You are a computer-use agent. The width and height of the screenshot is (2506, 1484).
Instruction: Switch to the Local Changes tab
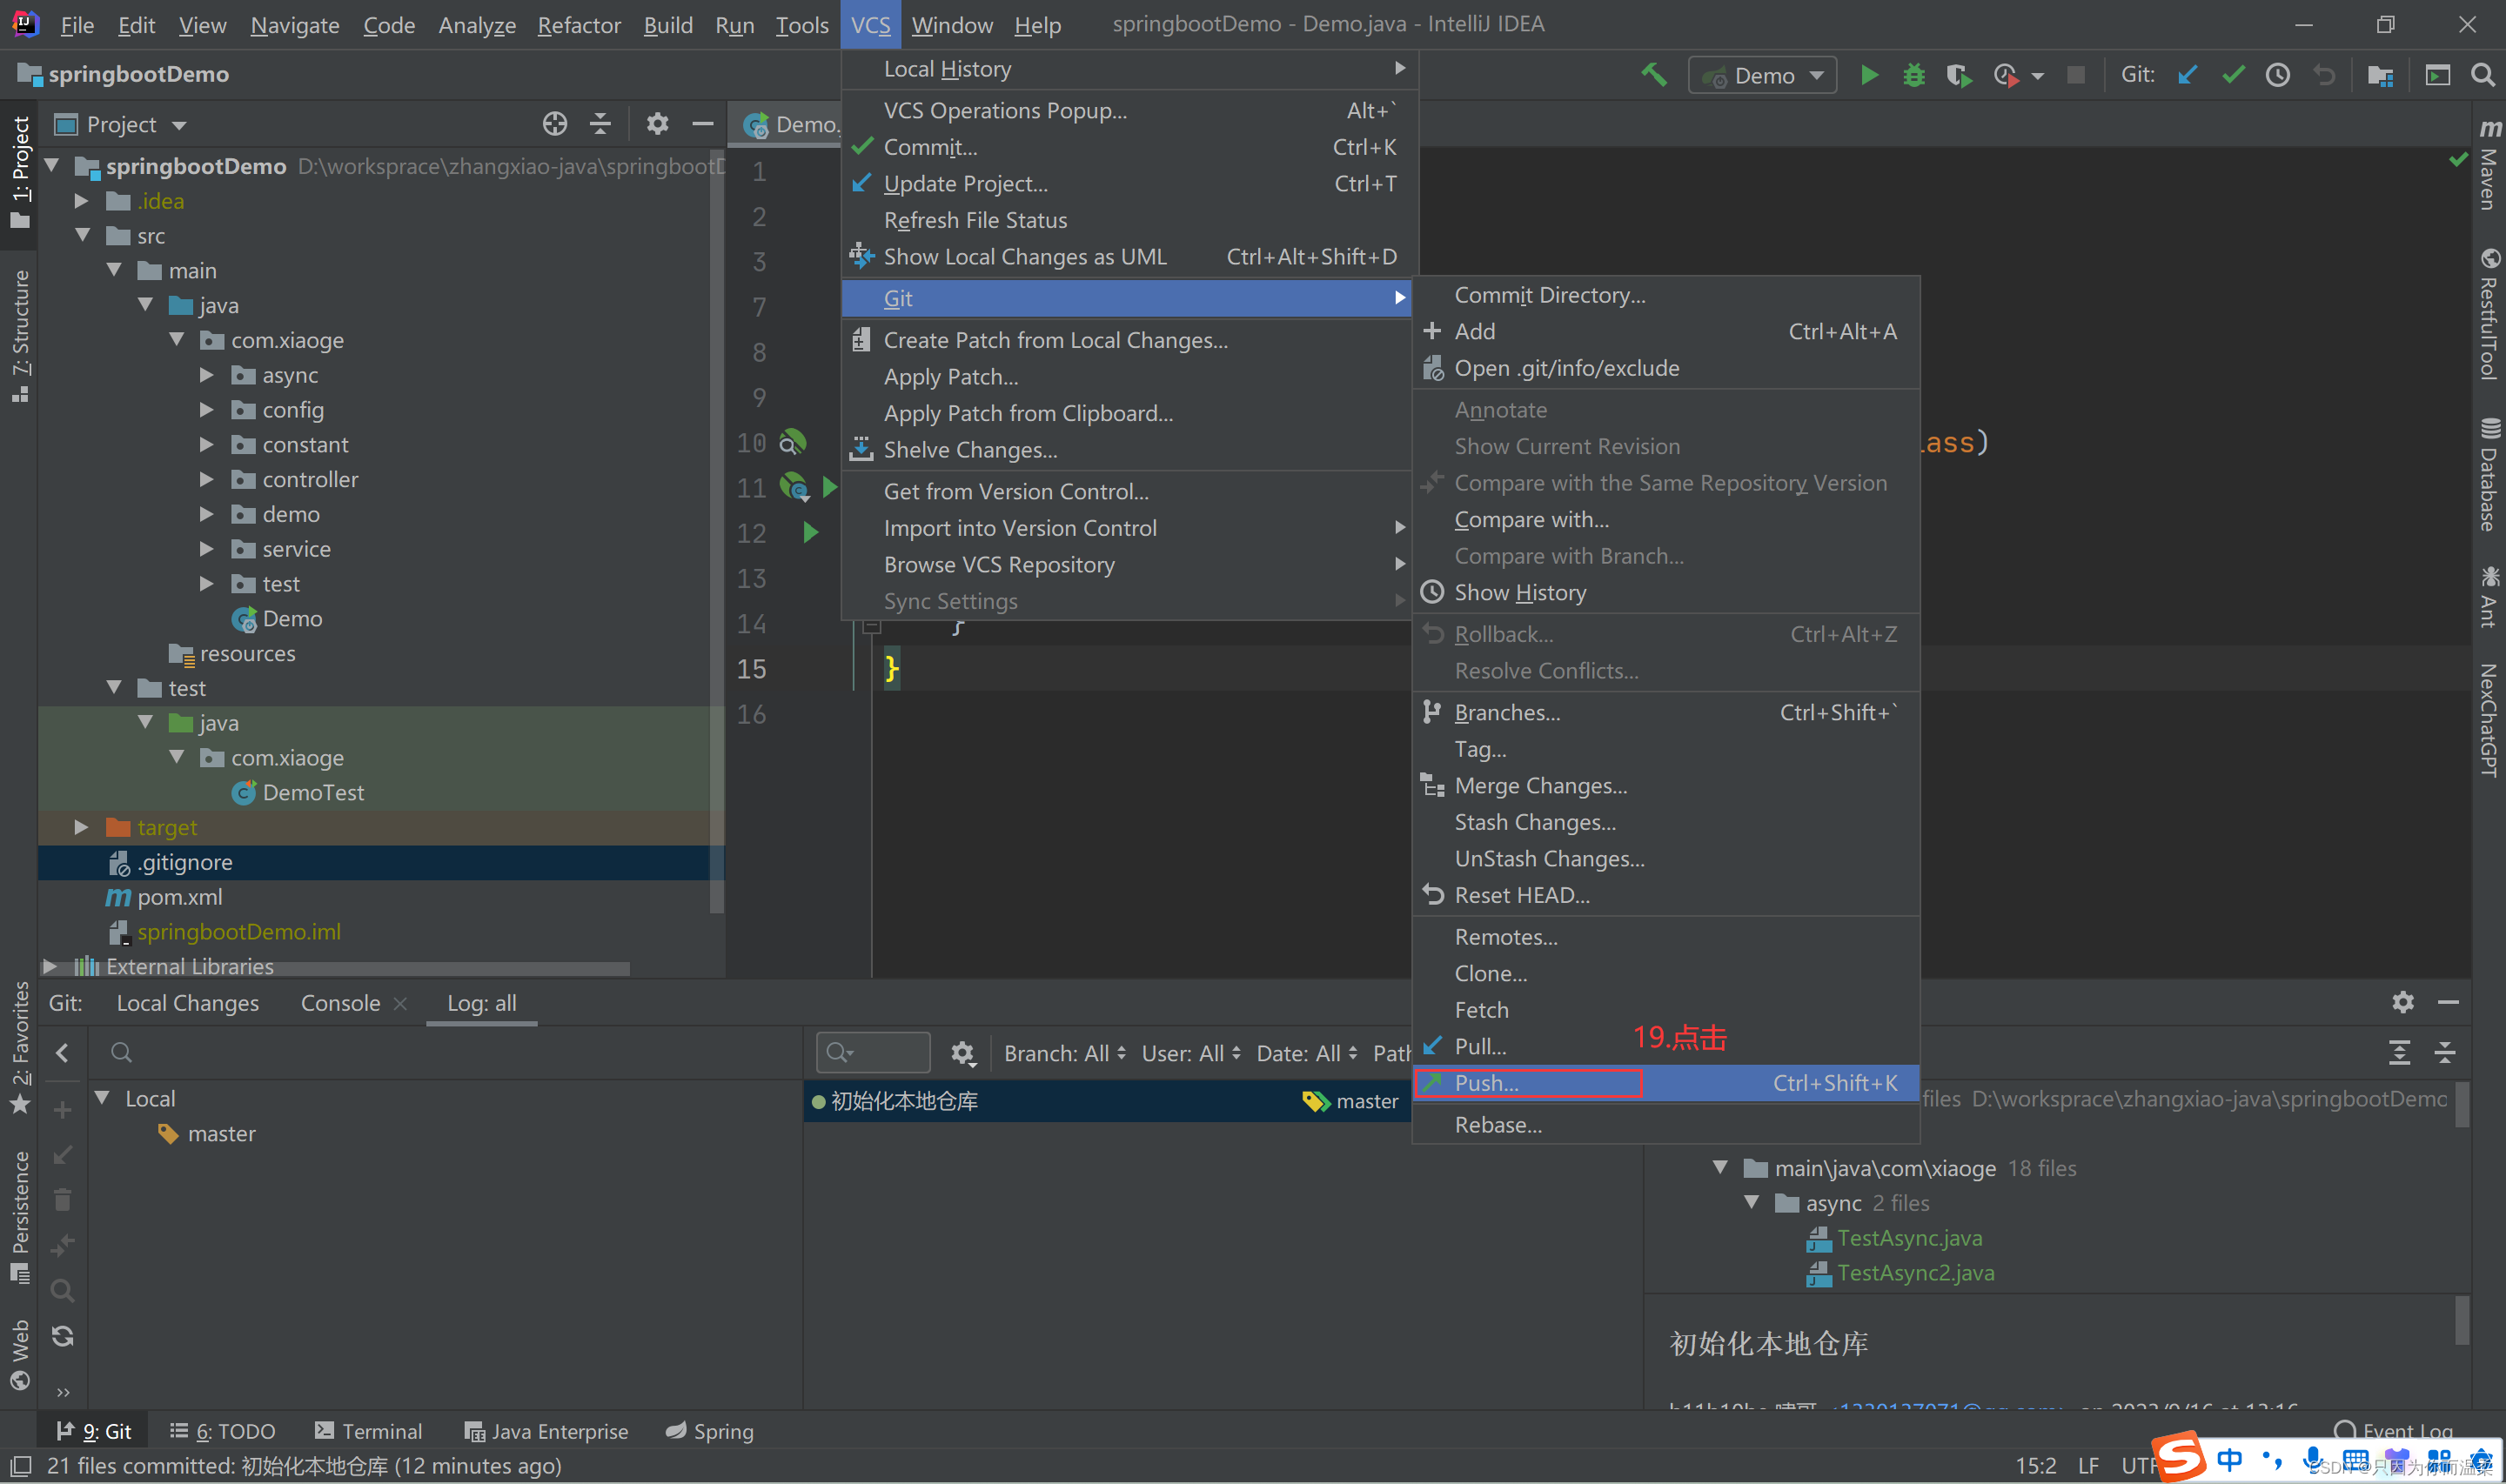pyautogui.click(x=187, y=1003)
